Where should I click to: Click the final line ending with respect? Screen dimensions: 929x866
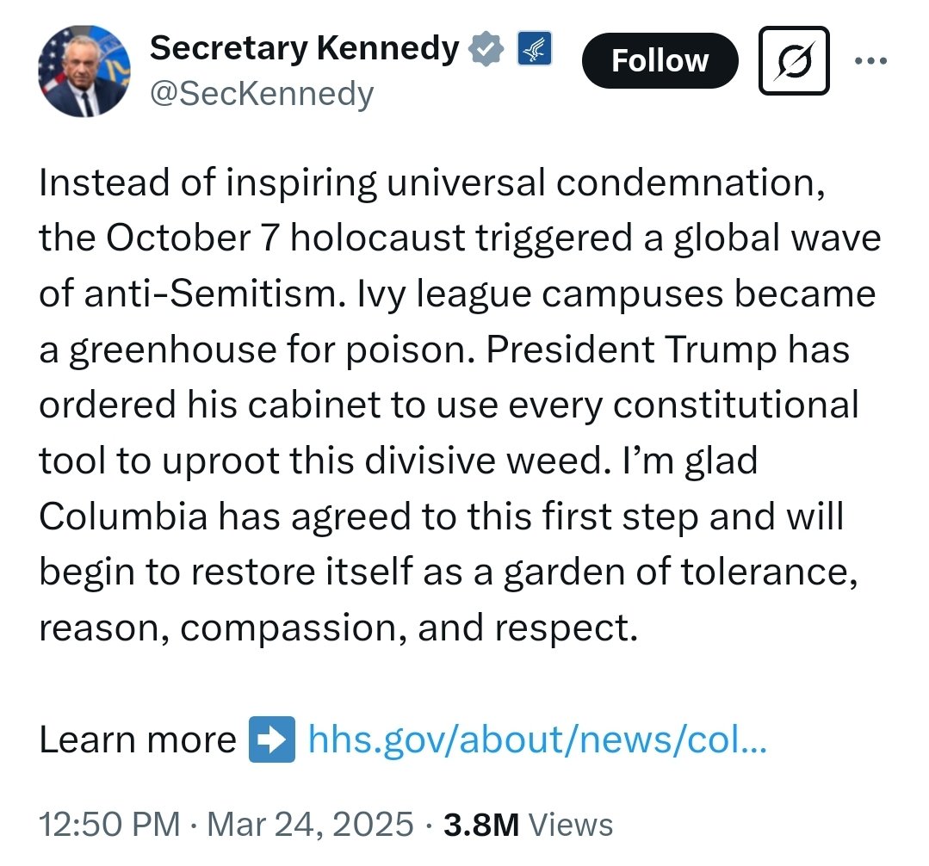[x=338, y=628]
